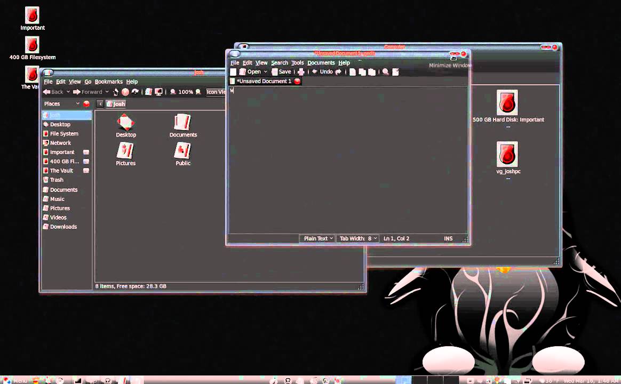Click the red Stop loading icon
Screen dimensions: 621x384
125,92
